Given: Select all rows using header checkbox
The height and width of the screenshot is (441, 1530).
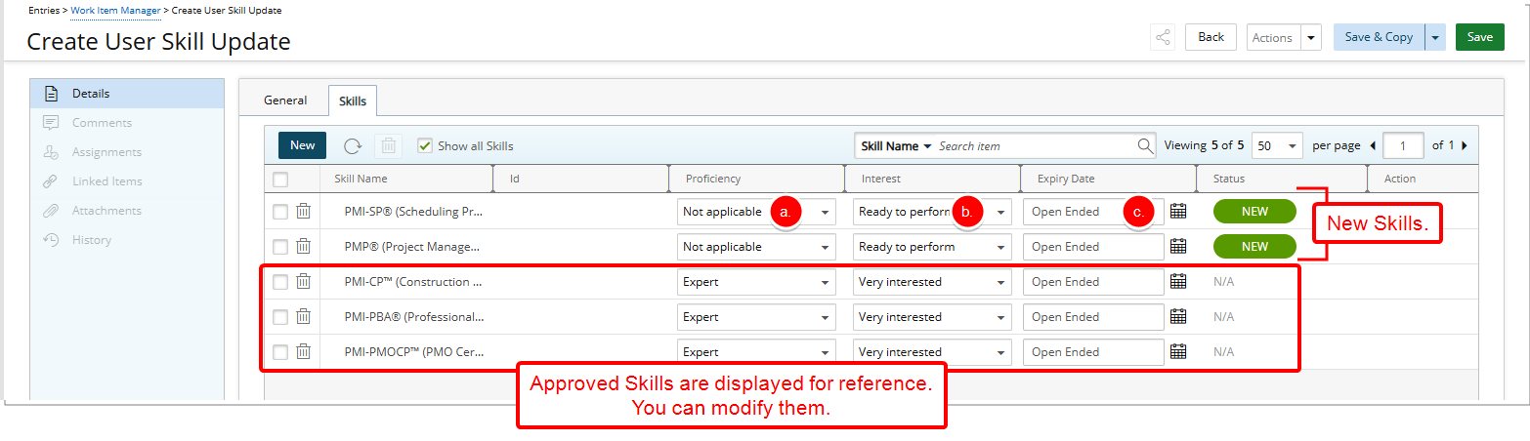Looking at the screenshot, I should pos(280,179).
